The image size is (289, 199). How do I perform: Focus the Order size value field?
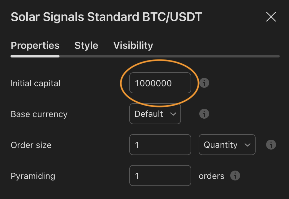tap(160, 145)
